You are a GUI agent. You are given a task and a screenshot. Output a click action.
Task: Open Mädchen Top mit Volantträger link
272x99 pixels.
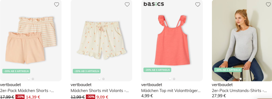pos(171,91)
